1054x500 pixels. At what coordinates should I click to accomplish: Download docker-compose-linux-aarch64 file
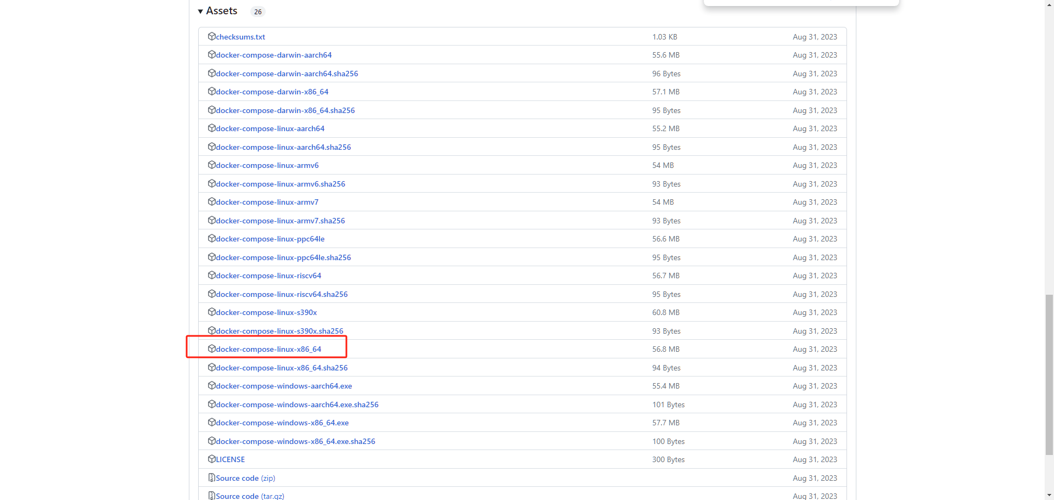click(x=270, y=128)
